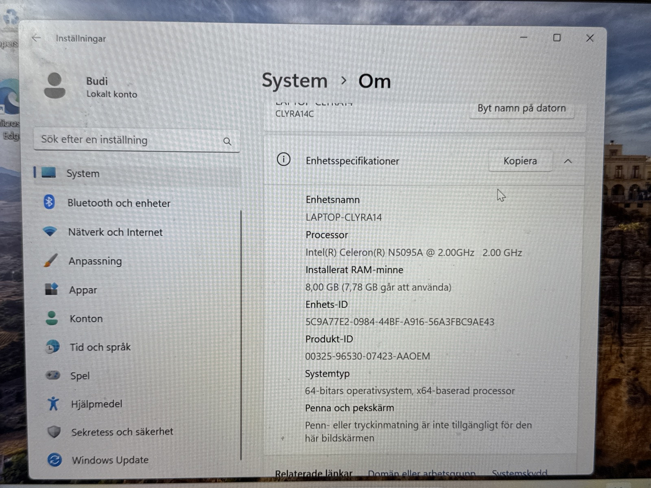Click the System breadcrumb link
Screen dimensions: 651x488
(295, 81)
